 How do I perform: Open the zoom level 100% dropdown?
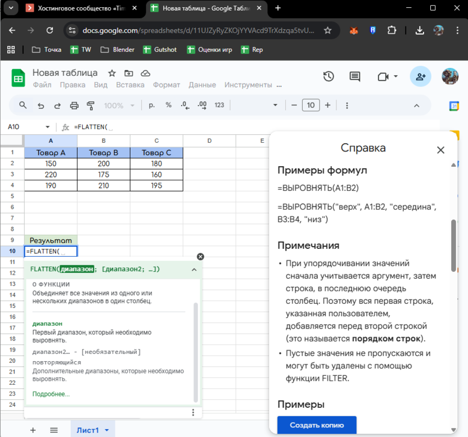pyautogui.click(x=118, y=105)
